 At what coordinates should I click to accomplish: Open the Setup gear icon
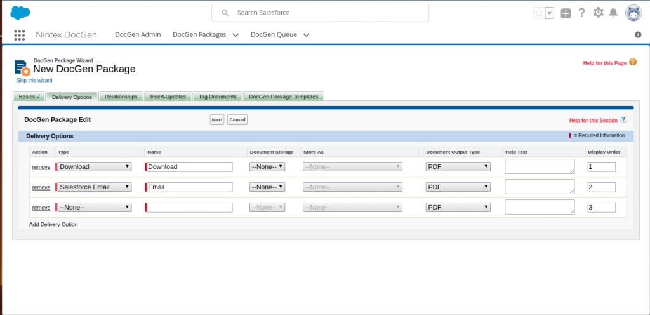(x=598, y=13)
